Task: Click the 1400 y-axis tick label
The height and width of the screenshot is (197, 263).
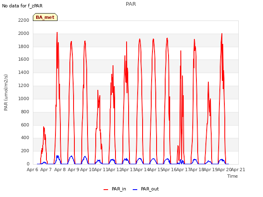Action: (24, 73)
